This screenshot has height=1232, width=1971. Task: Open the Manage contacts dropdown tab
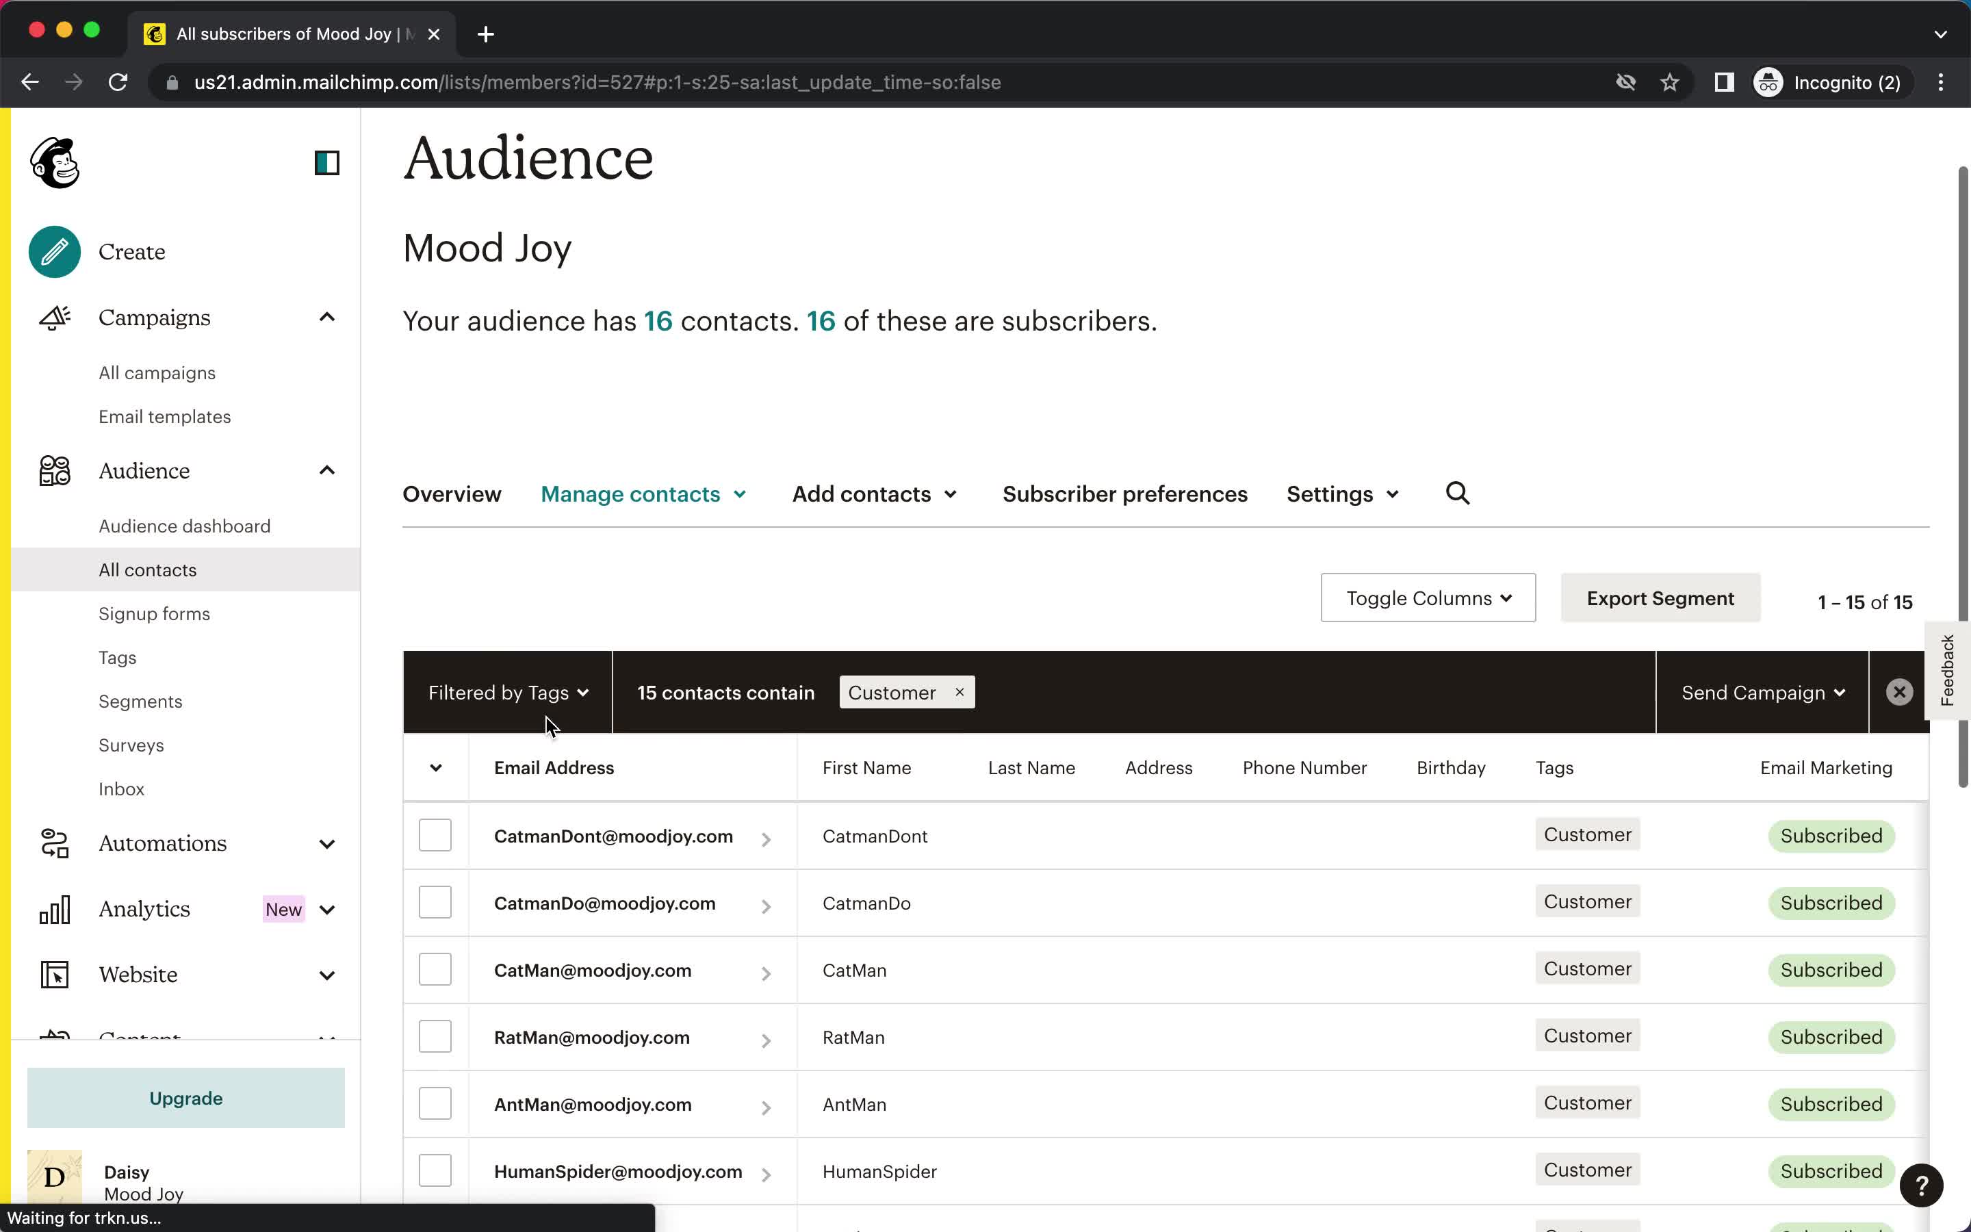point(643,493)
